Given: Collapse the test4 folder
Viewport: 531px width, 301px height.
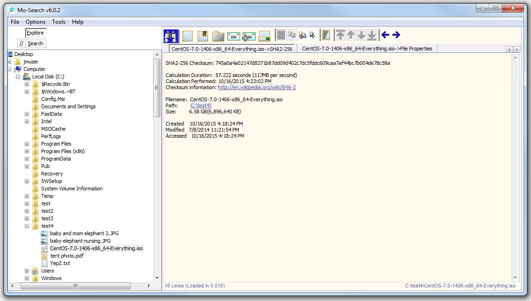Looking at the screenshot, I should (27, 226).
